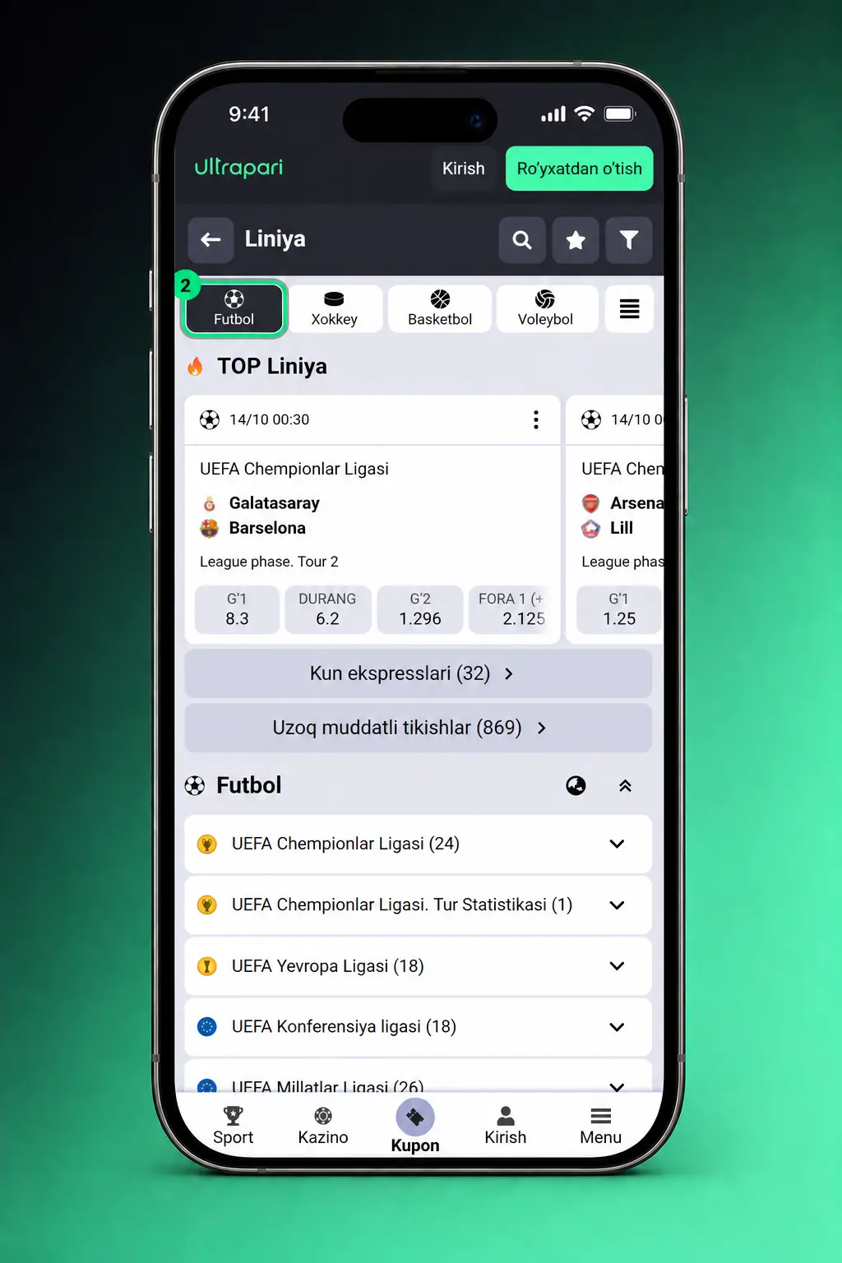Collapse the Futbol section with double chevron
This screenshot has width=842, height=1263.
(x=625, y=785)
